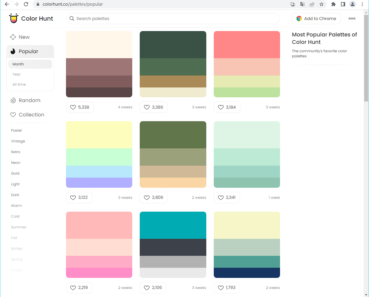Open the Cold tag link
The height and width of the screenshot is (297, 369).
click(x=15, y=216)
